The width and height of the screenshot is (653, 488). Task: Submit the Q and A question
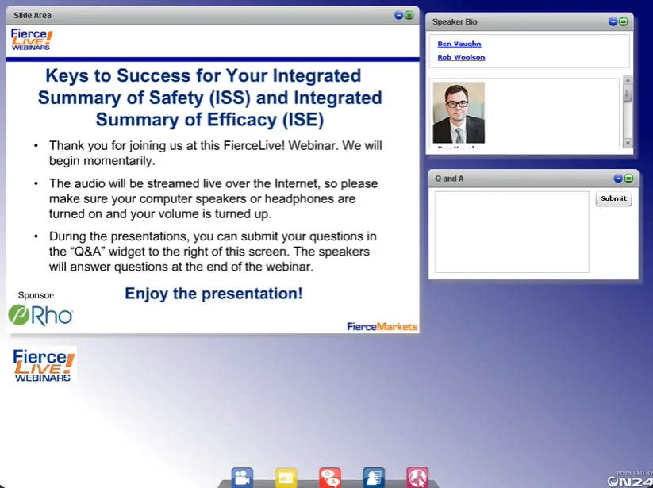click(613, 198)
